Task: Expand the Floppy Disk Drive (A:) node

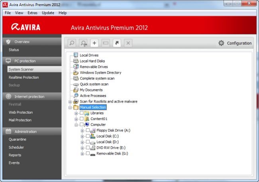Action: pos(82,131)
